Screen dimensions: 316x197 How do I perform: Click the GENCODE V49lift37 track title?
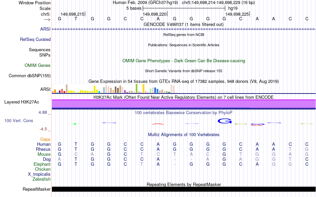tap(183, 24)
